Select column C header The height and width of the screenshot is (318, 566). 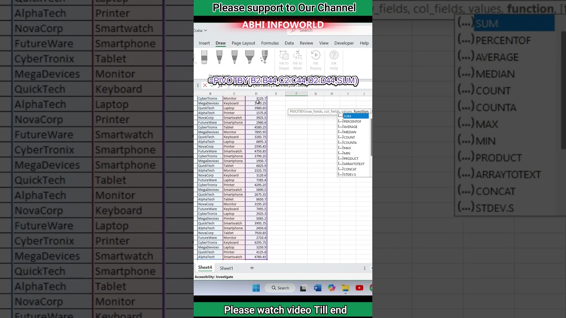click(234, 94)
